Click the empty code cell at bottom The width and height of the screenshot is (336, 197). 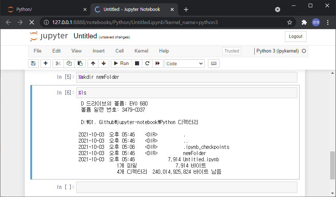pos(187,187)
